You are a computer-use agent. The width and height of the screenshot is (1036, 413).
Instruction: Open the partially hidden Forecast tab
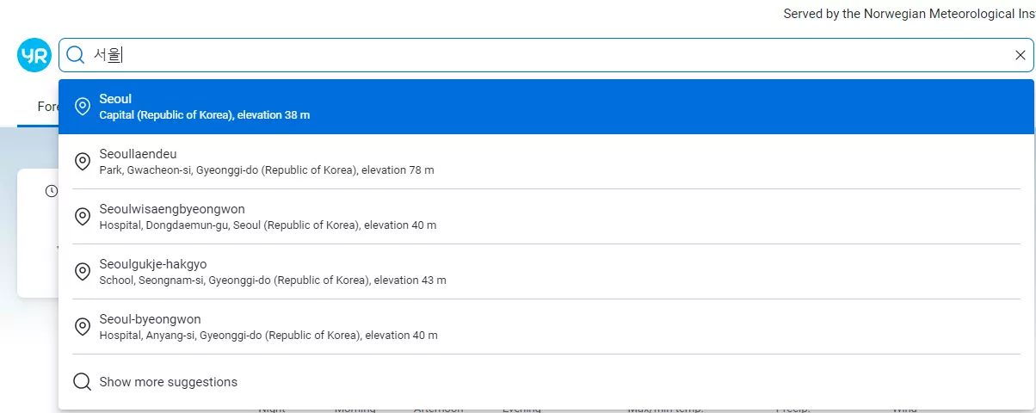coord(46,108)
